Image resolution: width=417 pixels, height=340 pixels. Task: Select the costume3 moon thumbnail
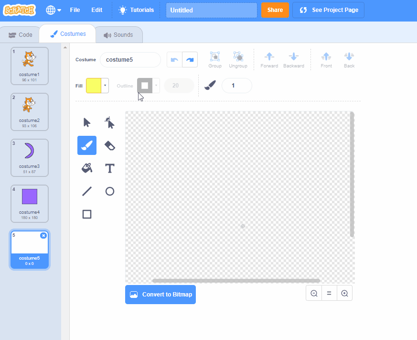coord(30,155)
